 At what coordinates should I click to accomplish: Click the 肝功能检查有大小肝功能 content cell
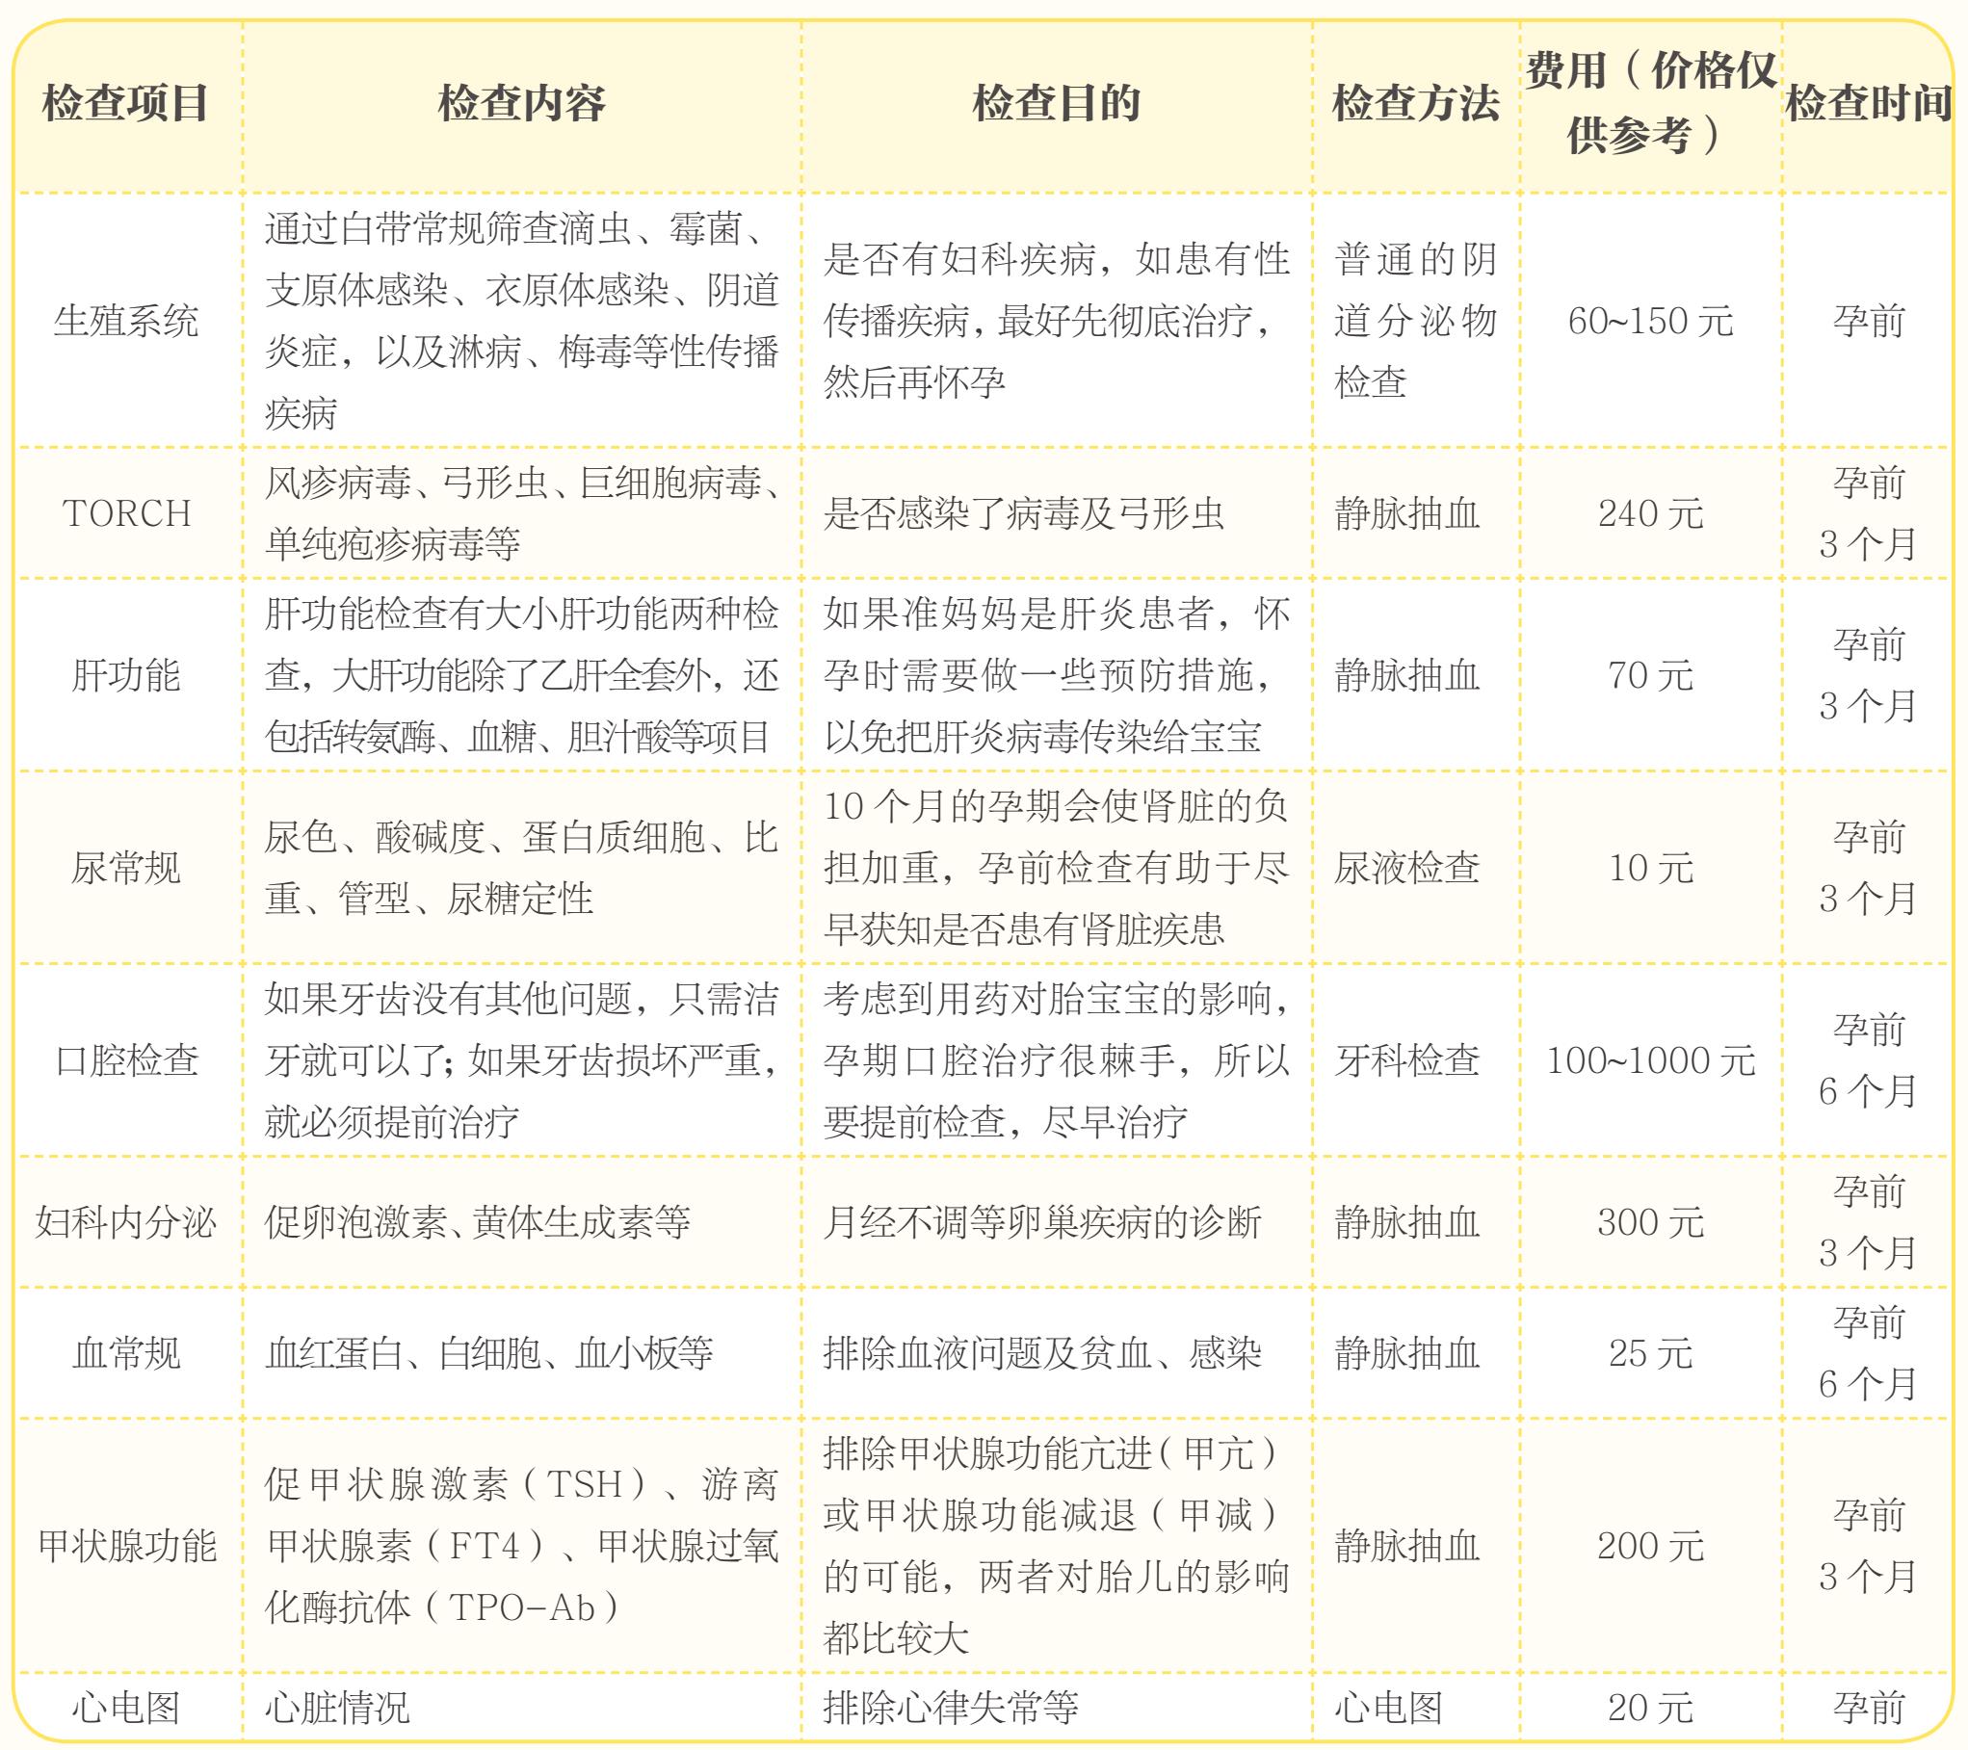521,675
